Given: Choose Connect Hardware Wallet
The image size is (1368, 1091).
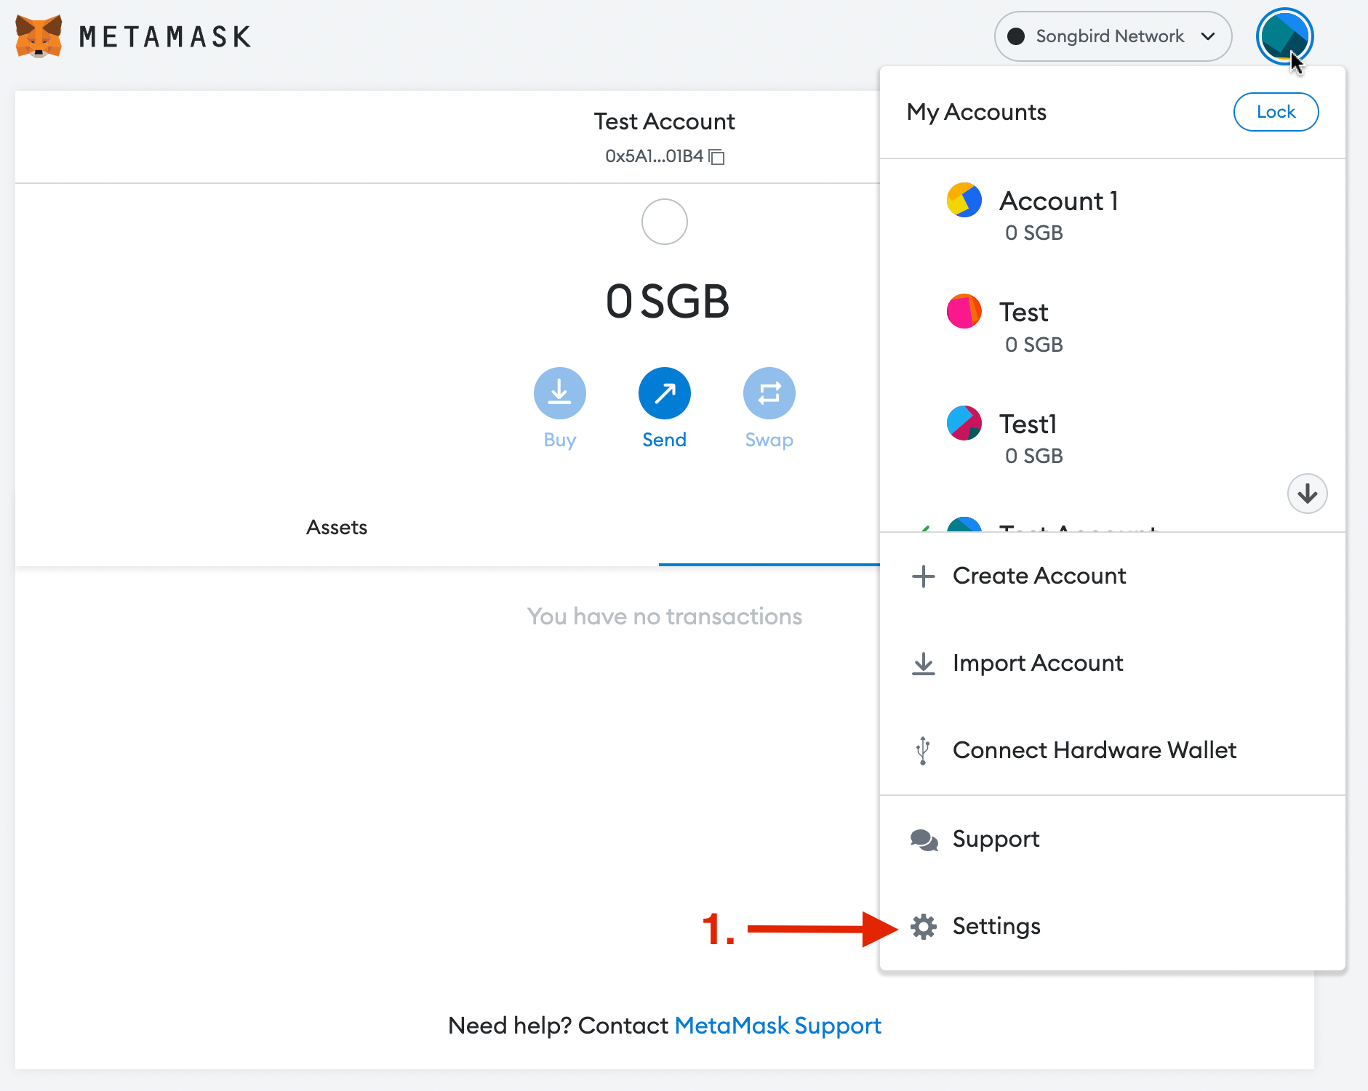Looking at the screenshot, I should click(1113, 751).
